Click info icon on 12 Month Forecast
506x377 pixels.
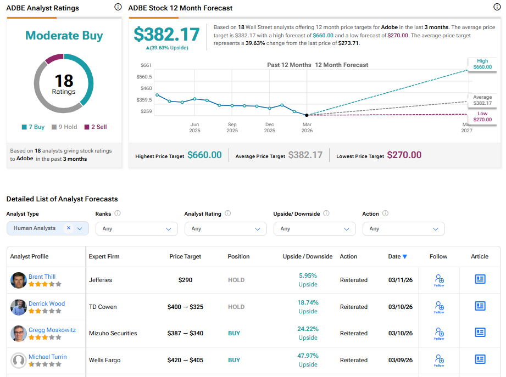[x=497, y=7]
